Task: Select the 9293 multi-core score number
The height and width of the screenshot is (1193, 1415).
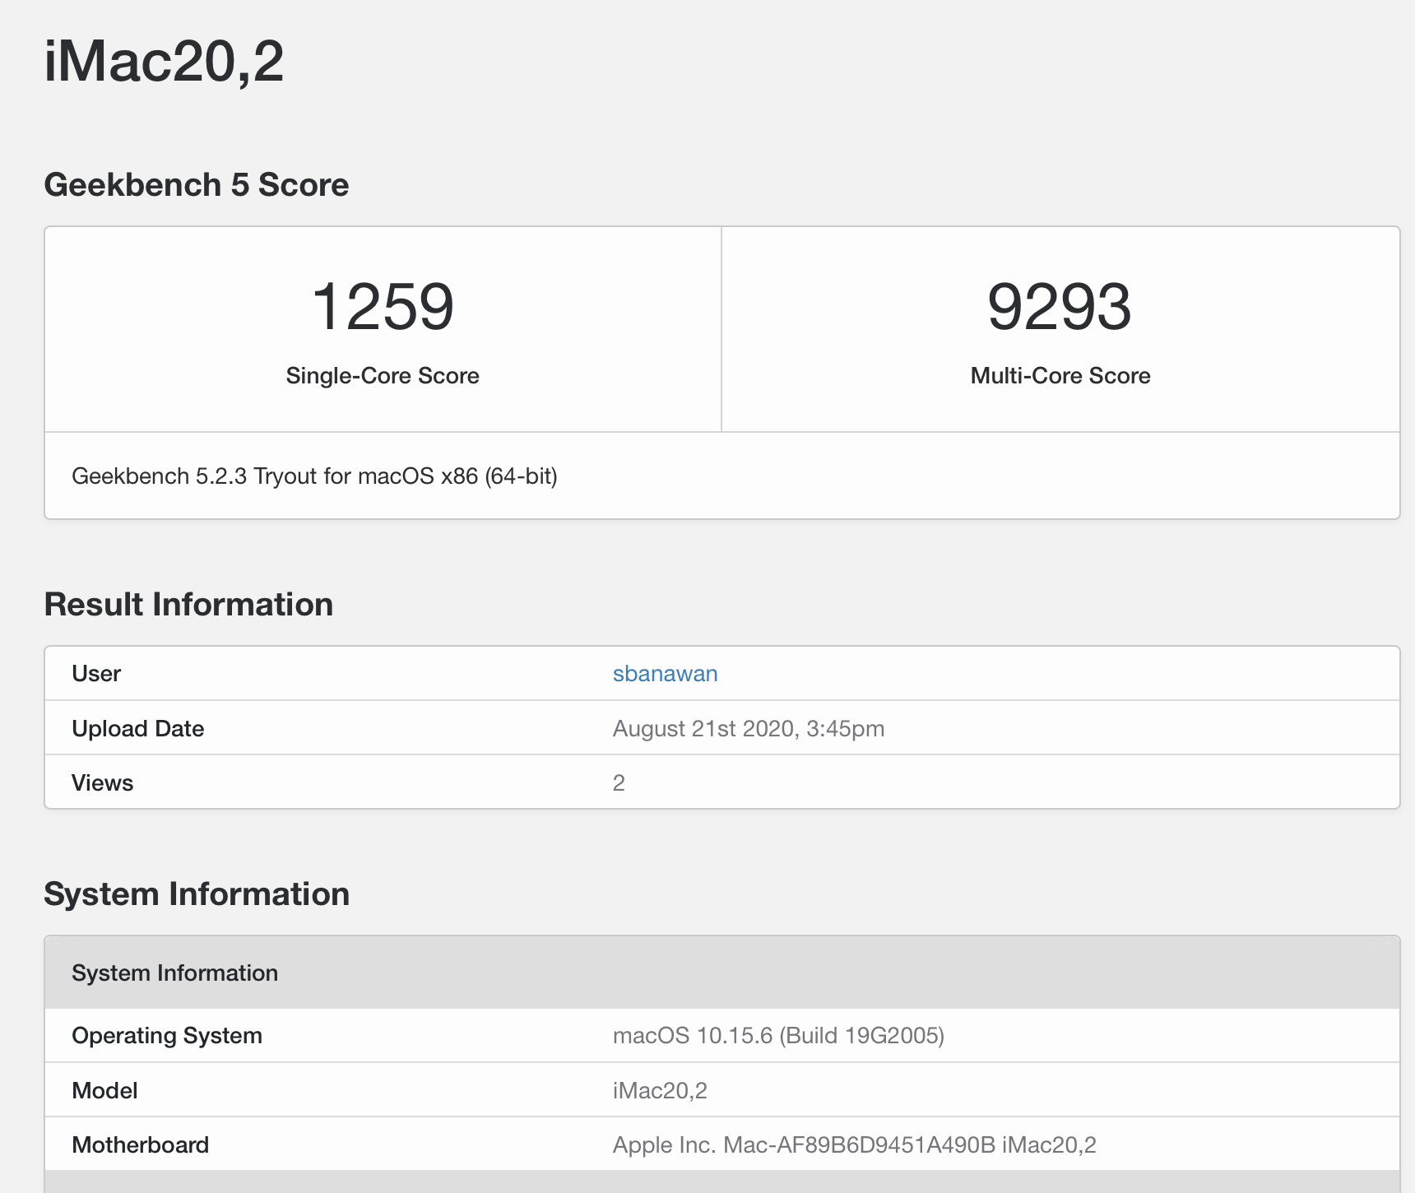Action: pos(1060,307)
